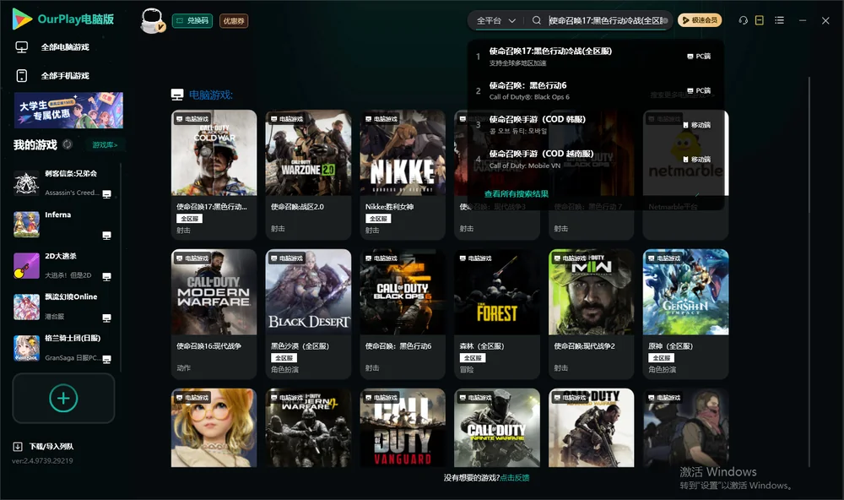
Task: Open the Infinite Warfare game card
Action: 497,428
